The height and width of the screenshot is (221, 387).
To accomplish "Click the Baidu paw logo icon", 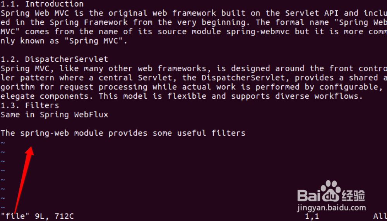I will point(331,191).
